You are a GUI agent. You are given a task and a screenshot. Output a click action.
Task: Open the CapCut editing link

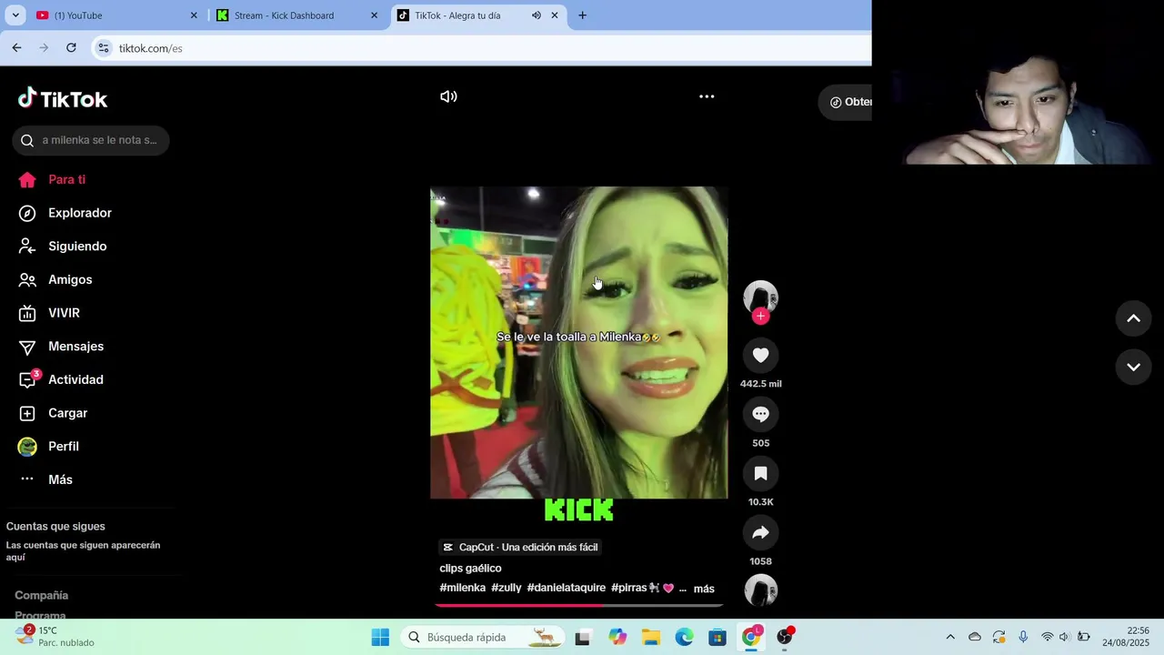click(x=520, y=548)
